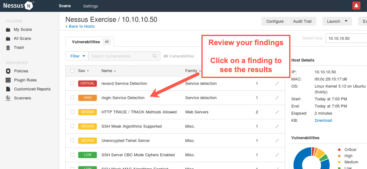Click the search magnifier icon
Image resolution: width=367 pixels, height=169 pixels.
coord(154,56)
